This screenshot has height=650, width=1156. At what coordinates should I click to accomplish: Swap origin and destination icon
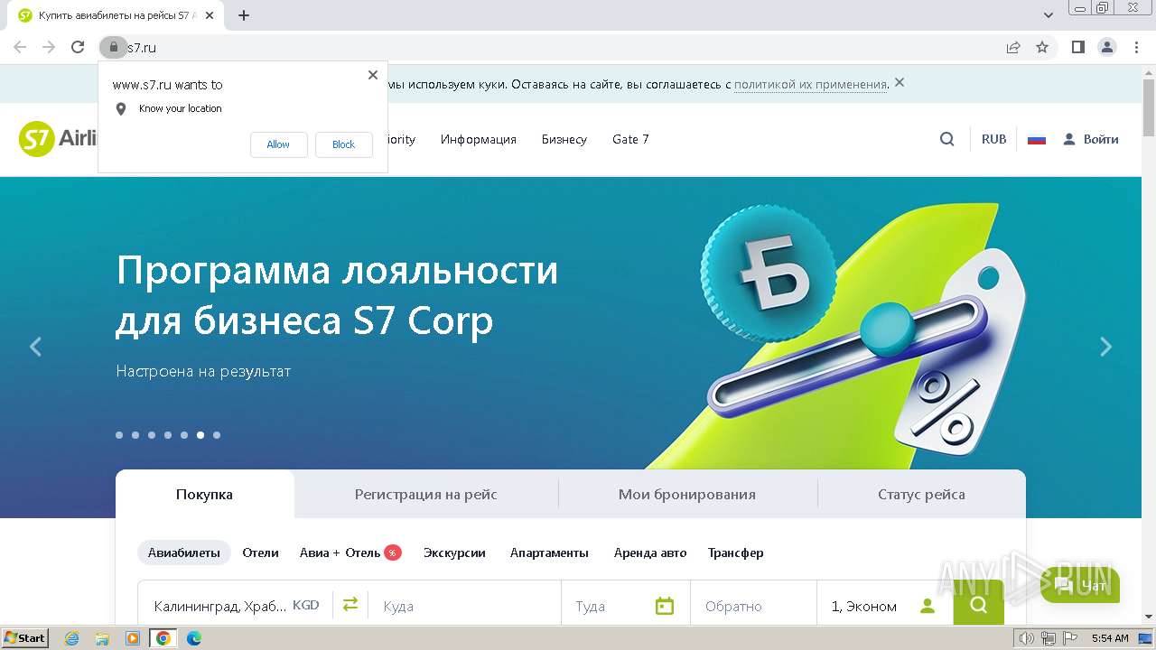tap(350, 604)
